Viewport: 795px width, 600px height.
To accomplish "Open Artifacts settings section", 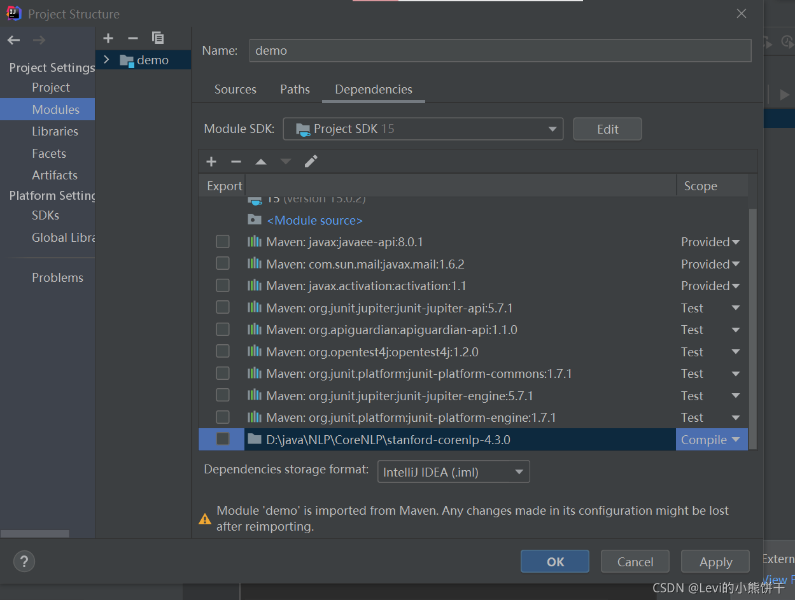I will [55, 175].
